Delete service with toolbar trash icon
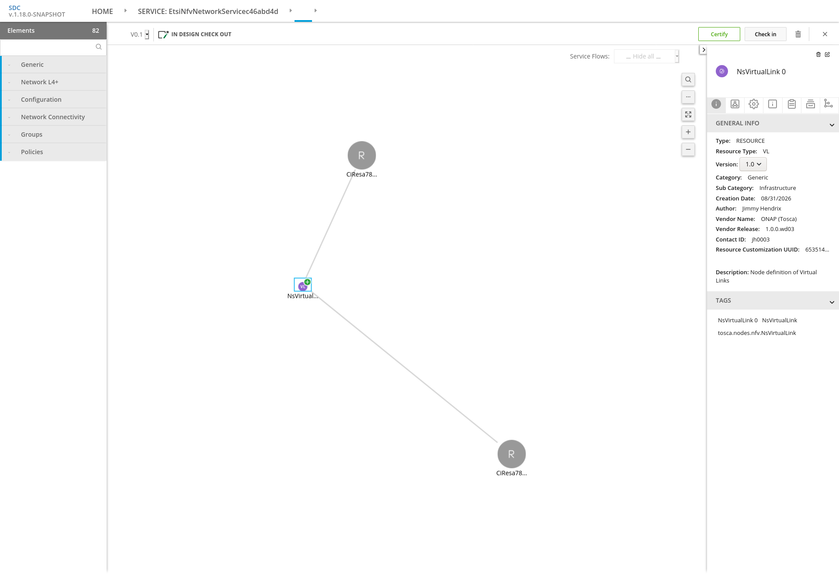Image resolution: width=839 pixels, height=576 pixels. (x=798, y=34)
